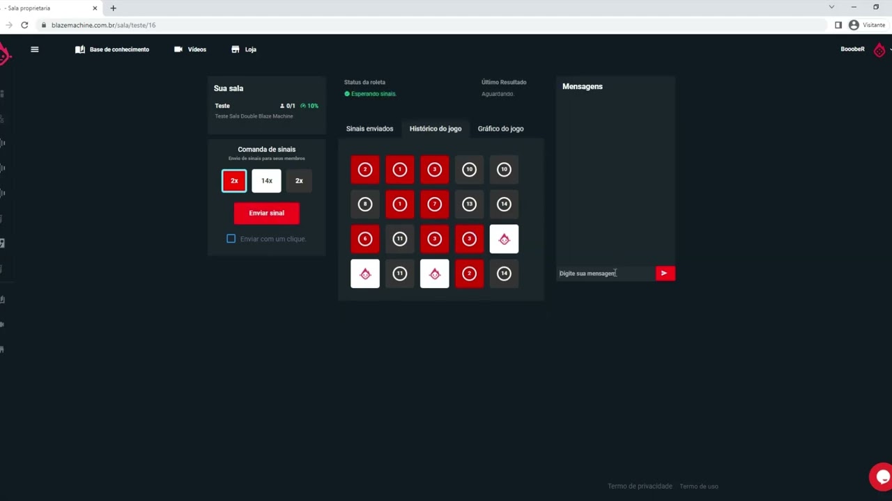Click the Sua sala heading

229,88
